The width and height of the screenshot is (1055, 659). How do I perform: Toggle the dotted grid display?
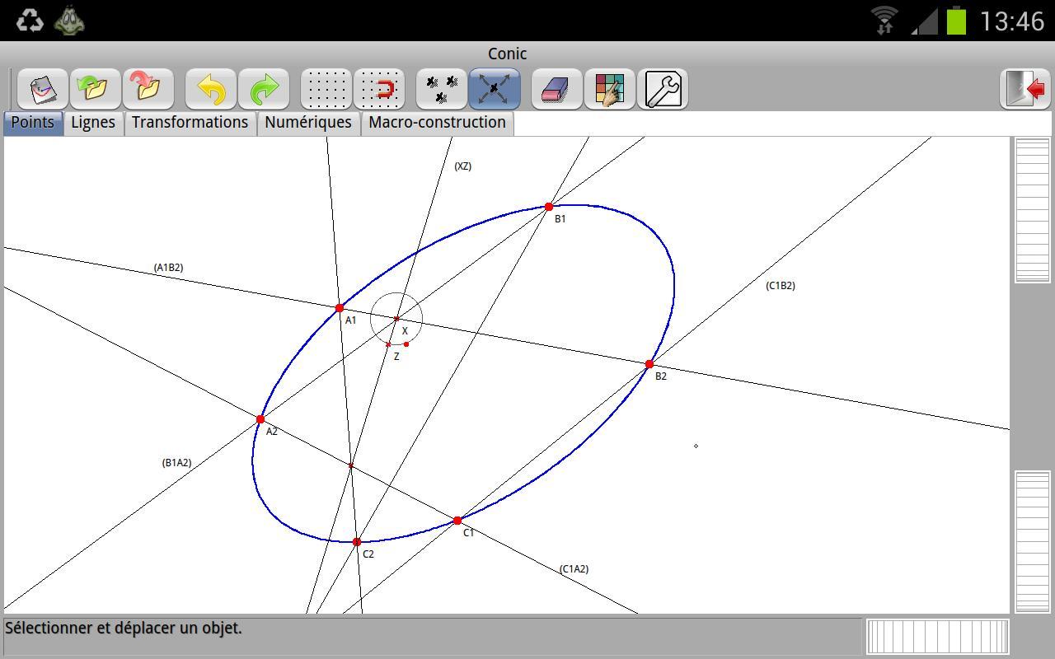click(x=326, y=89)
